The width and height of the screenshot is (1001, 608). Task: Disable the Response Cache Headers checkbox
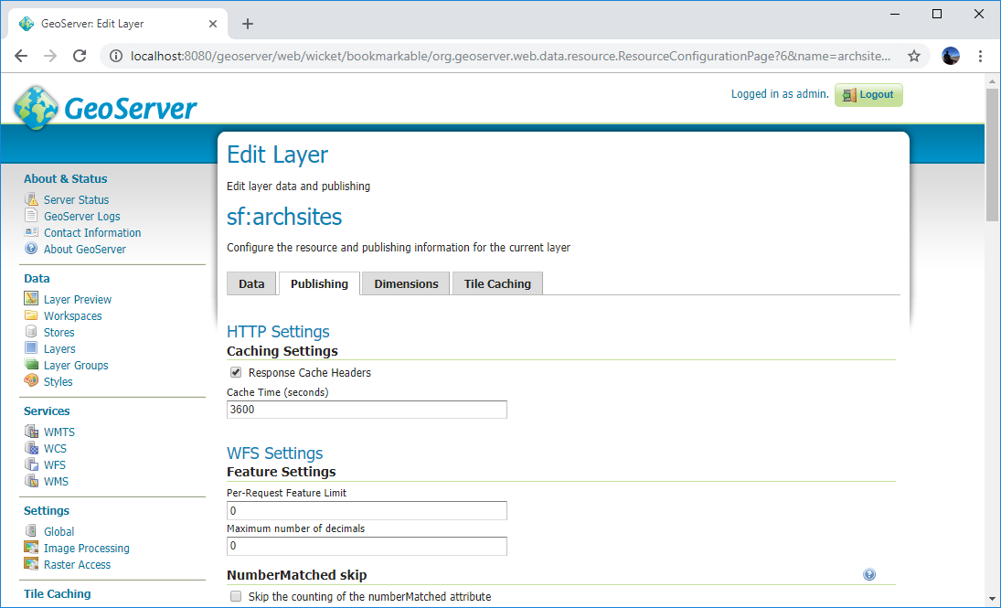click(236, 372)
